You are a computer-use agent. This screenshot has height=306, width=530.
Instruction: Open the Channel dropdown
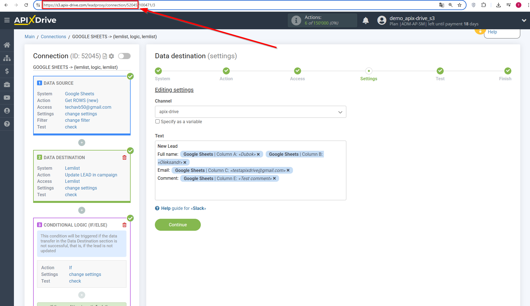(x=250, y=112)
